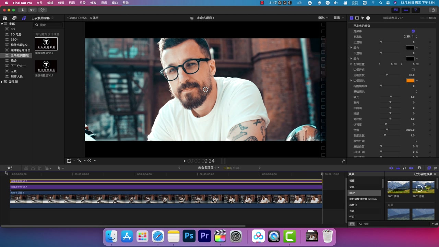Toggle timeline skimming icon

coord(391,168)
